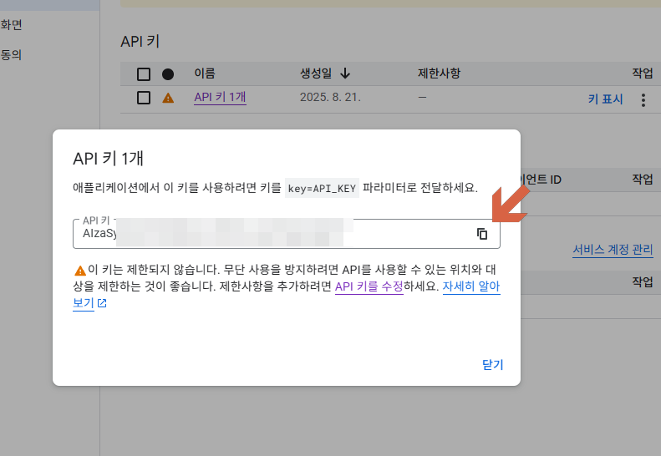Click the 작업 header in API 키 table

click(642, 73)
